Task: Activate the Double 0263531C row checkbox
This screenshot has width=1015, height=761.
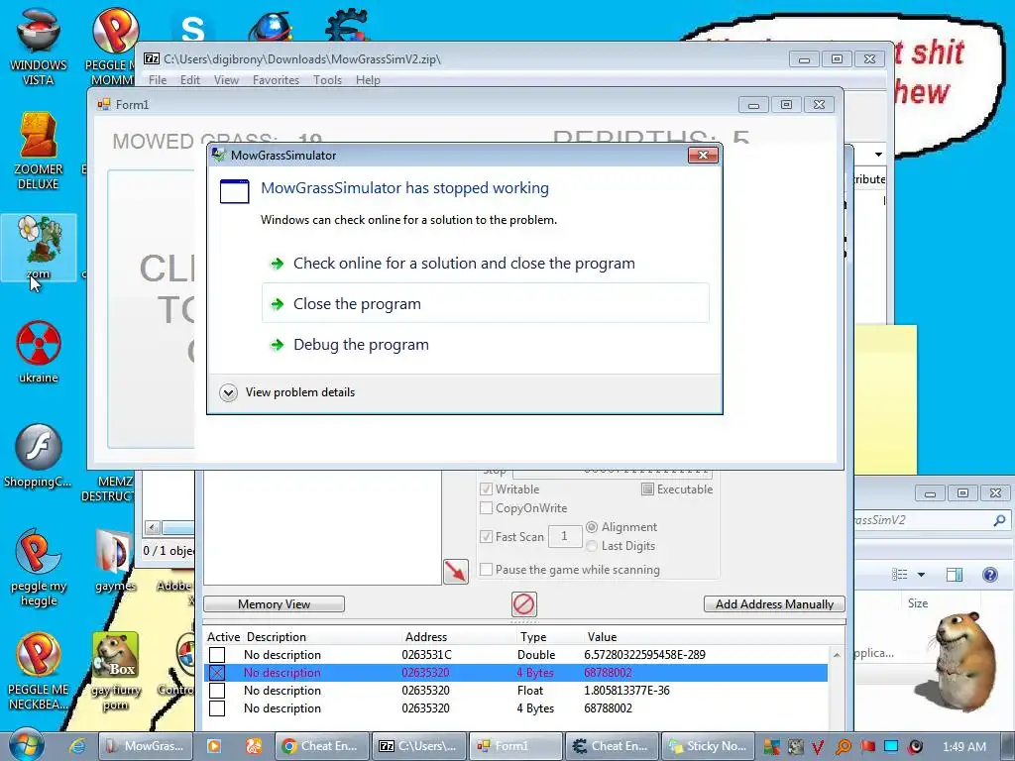Action: click(x=217, y=655)
